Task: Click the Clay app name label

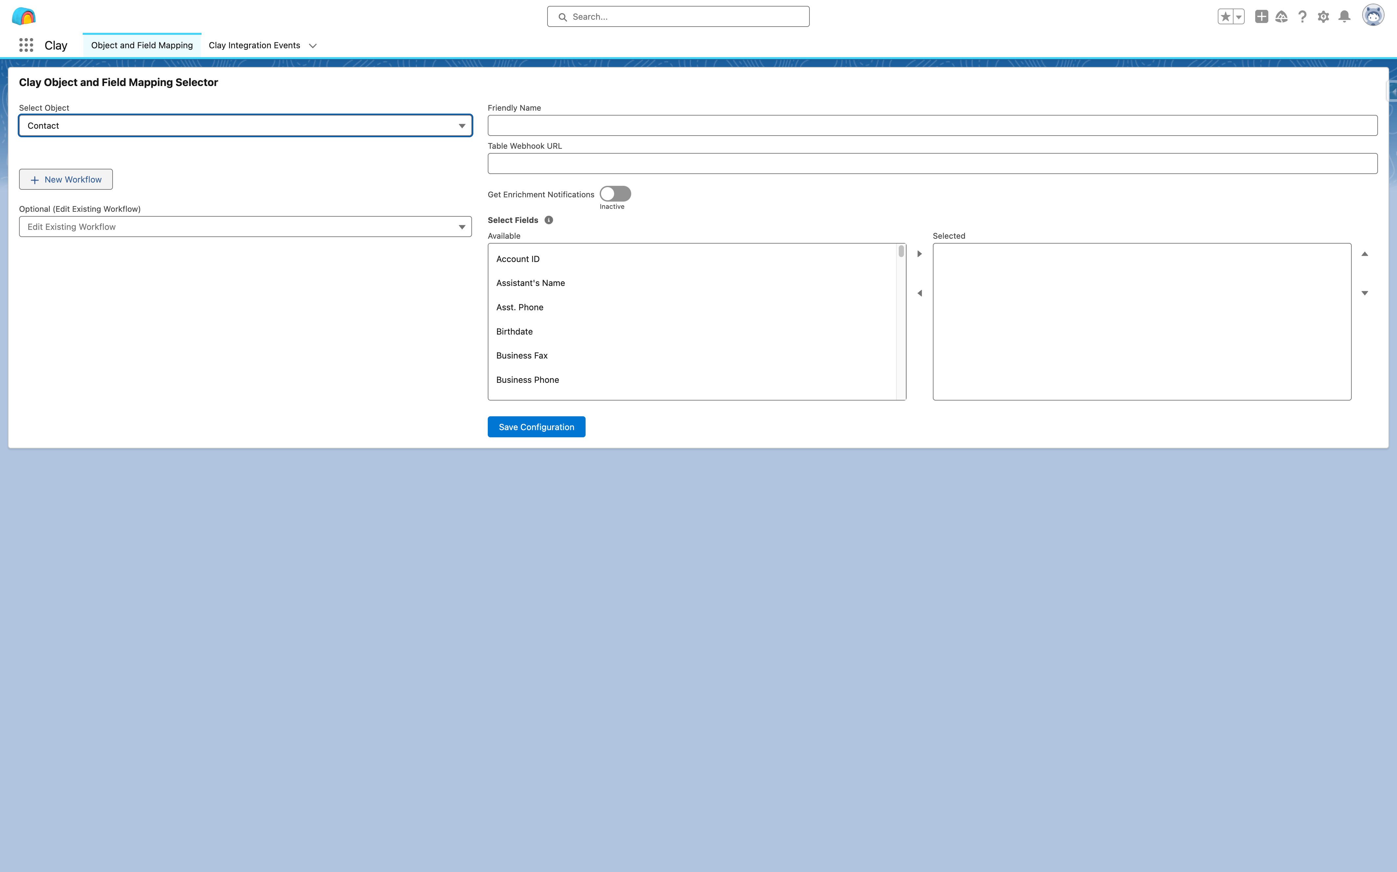Action: 56,46
